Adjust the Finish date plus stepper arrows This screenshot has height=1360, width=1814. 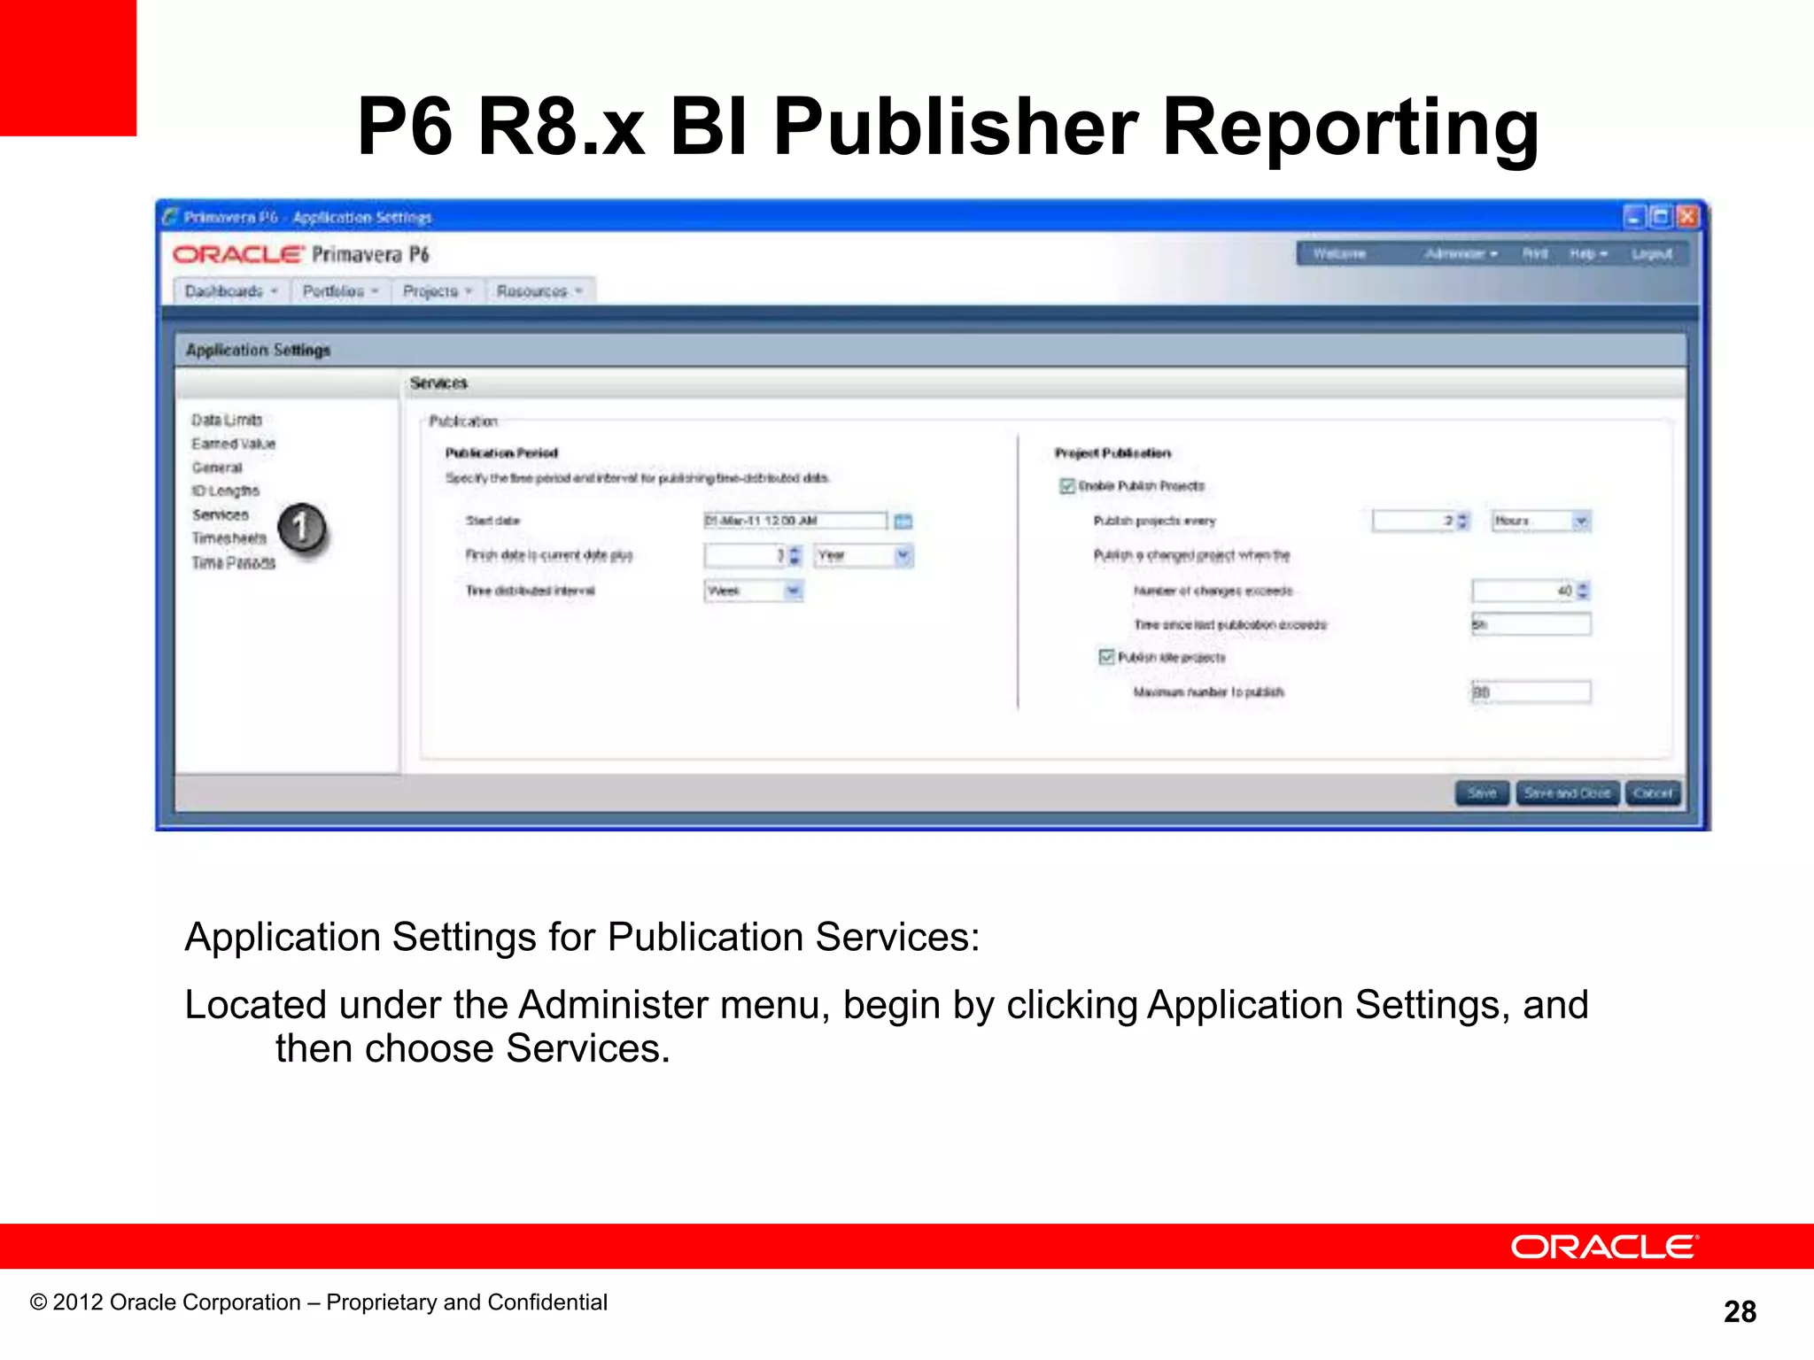(x=795, y=556)
